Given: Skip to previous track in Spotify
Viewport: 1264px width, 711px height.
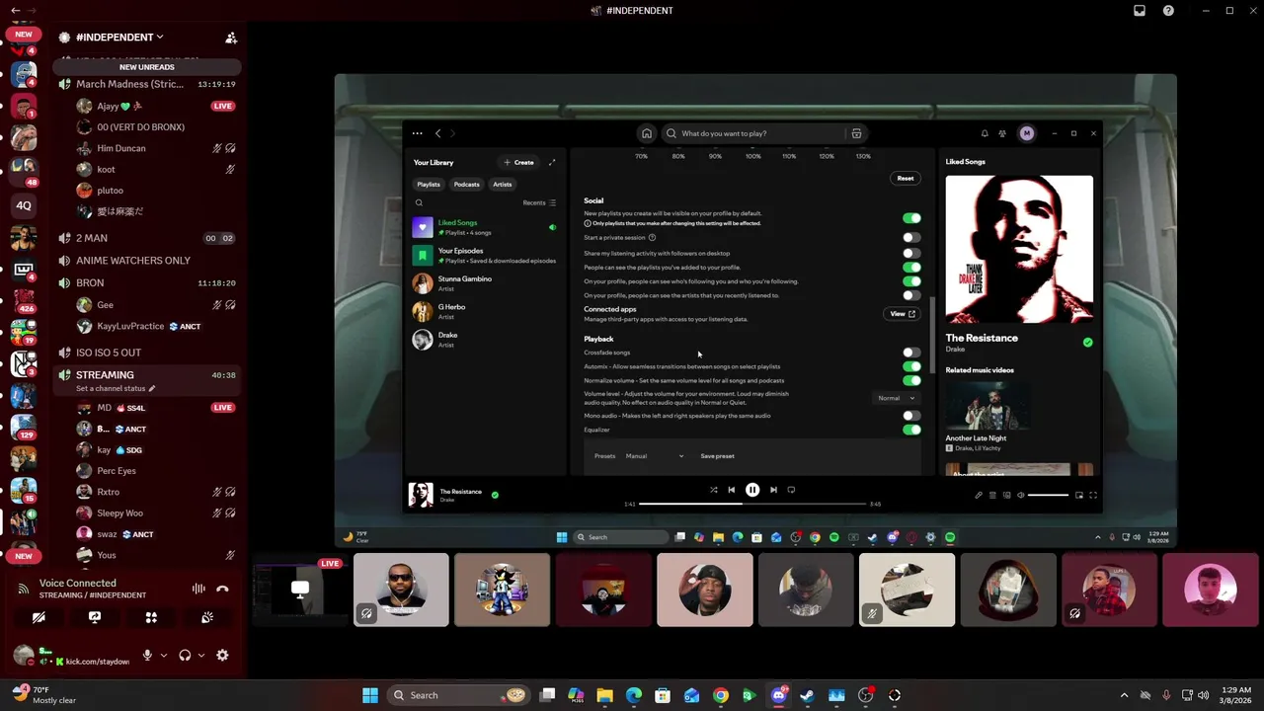Looking at the screenshot, I should (732, 490).
